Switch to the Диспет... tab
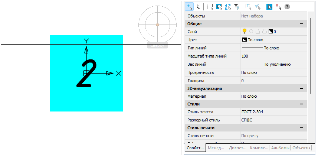Screen dimensions: 318x156 237,148
